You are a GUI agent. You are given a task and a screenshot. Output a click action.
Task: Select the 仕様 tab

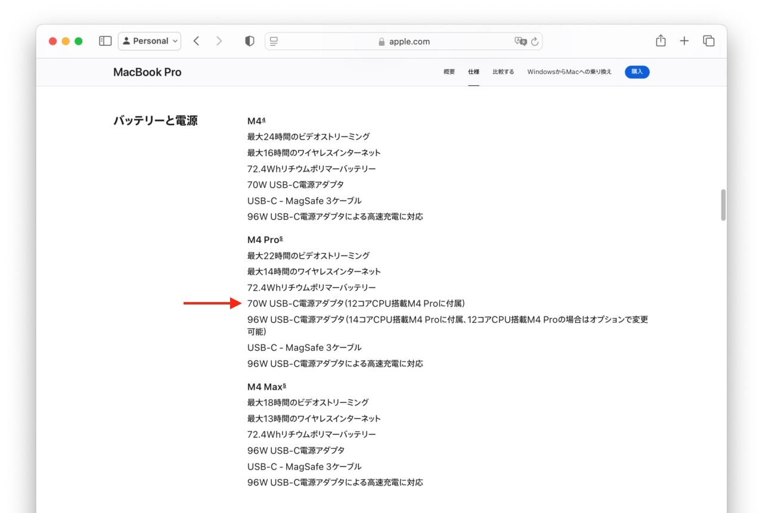click(474, 71)
